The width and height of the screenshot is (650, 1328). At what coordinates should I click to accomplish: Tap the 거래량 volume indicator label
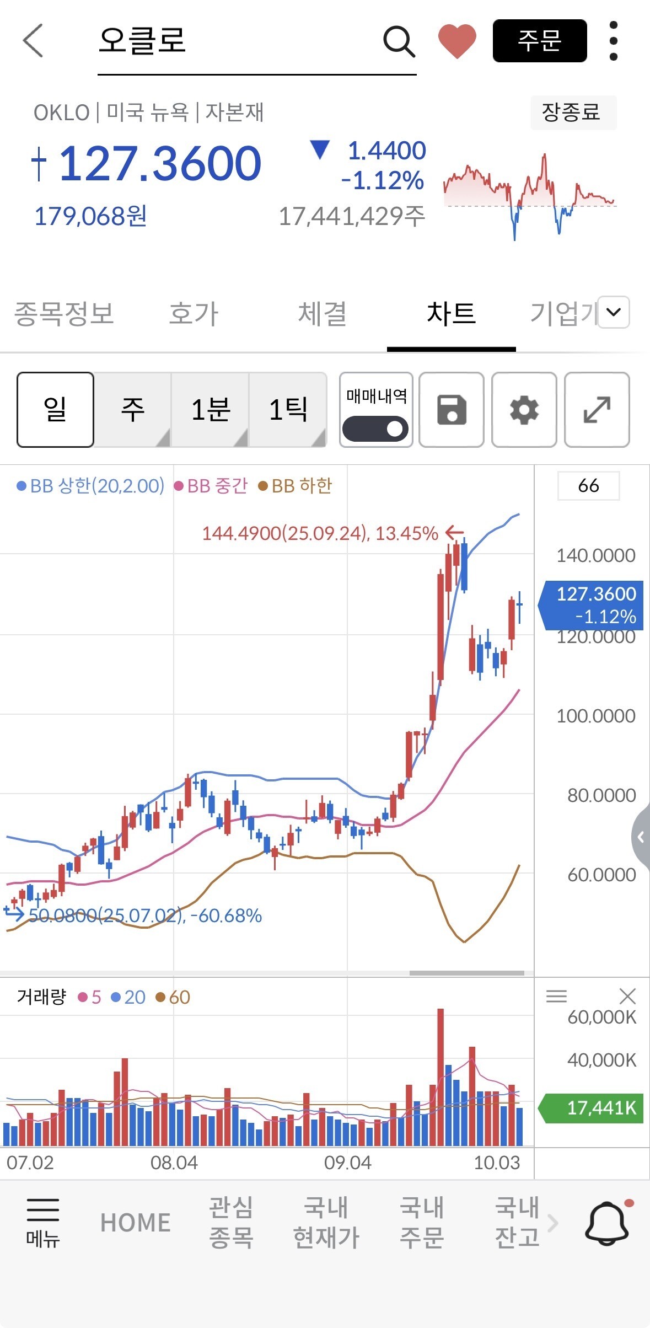(41, 997)
